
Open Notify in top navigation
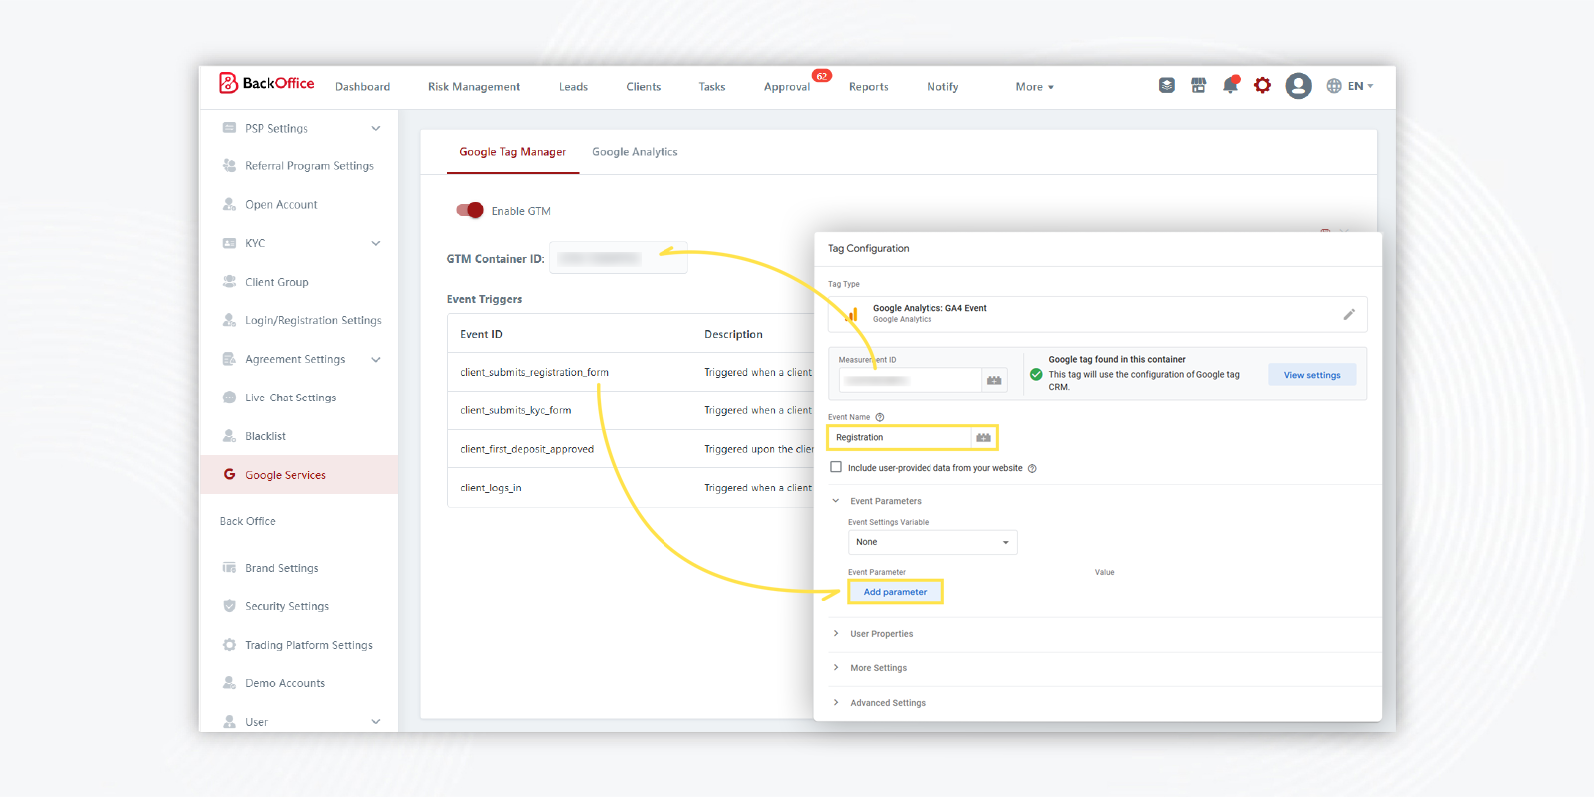[x=942, y=87]
